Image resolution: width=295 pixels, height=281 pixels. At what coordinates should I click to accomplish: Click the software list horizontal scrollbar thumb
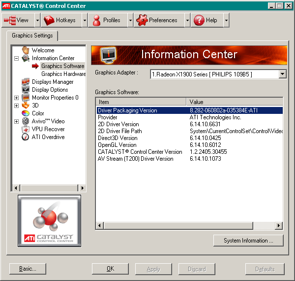178,226
